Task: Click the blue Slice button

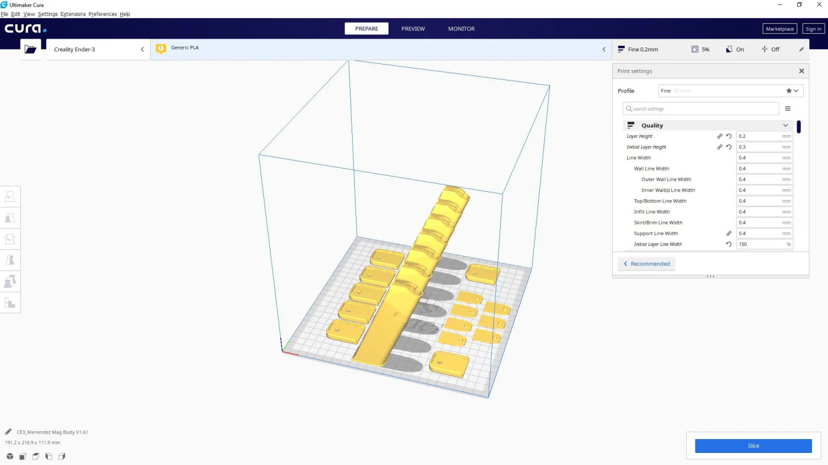Action: 753,446
